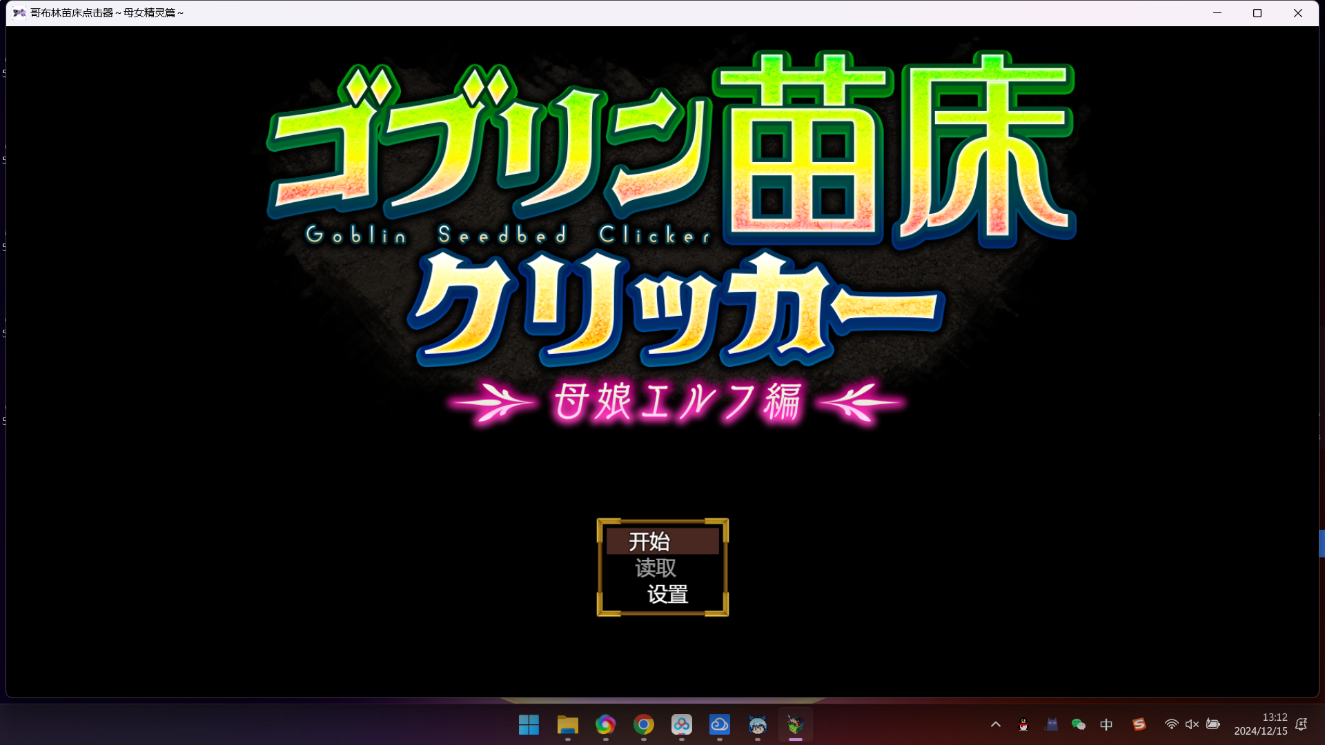The width and height of the screenshot is (1325, 745).
Task: Open Google Chrome from the taskbar
Action: click(x=644, y=725)
